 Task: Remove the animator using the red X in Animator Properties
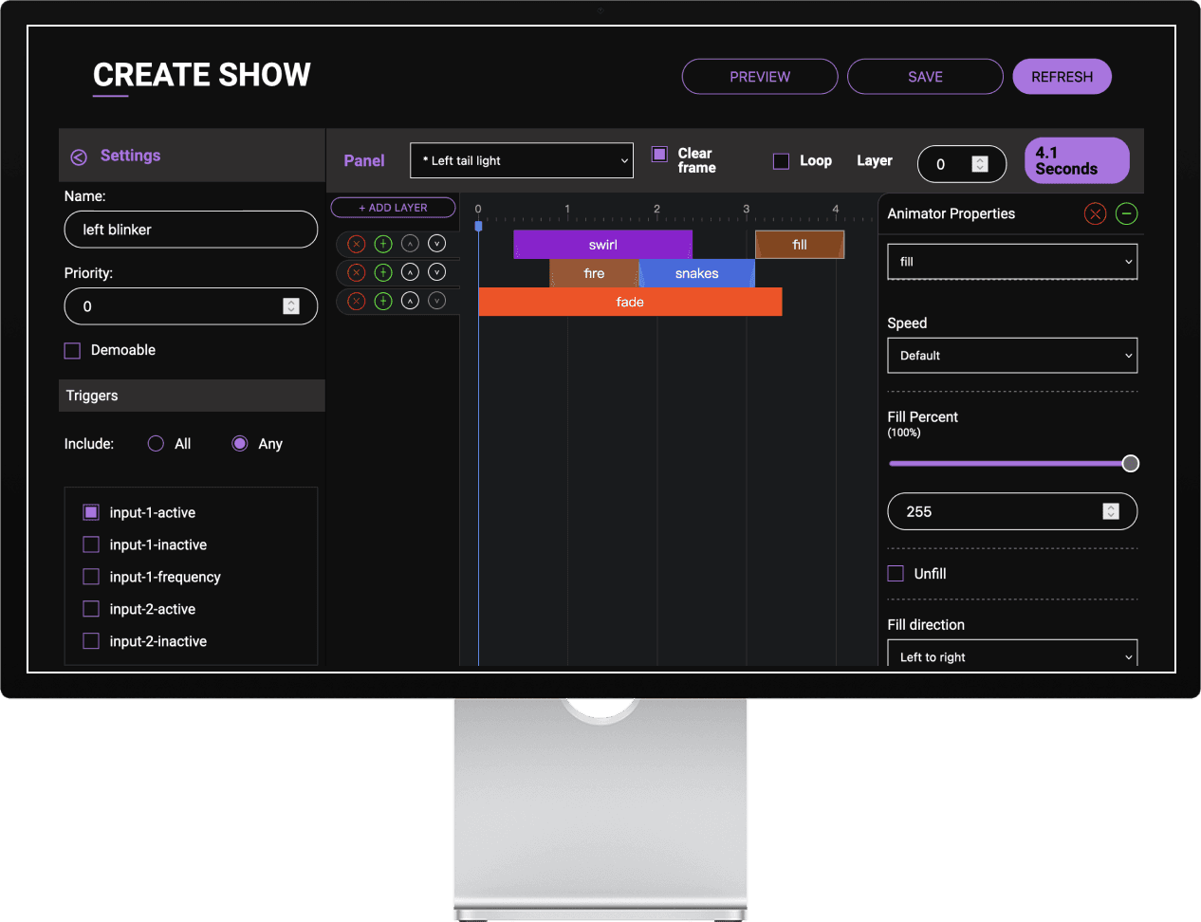tap(1095, 213)
